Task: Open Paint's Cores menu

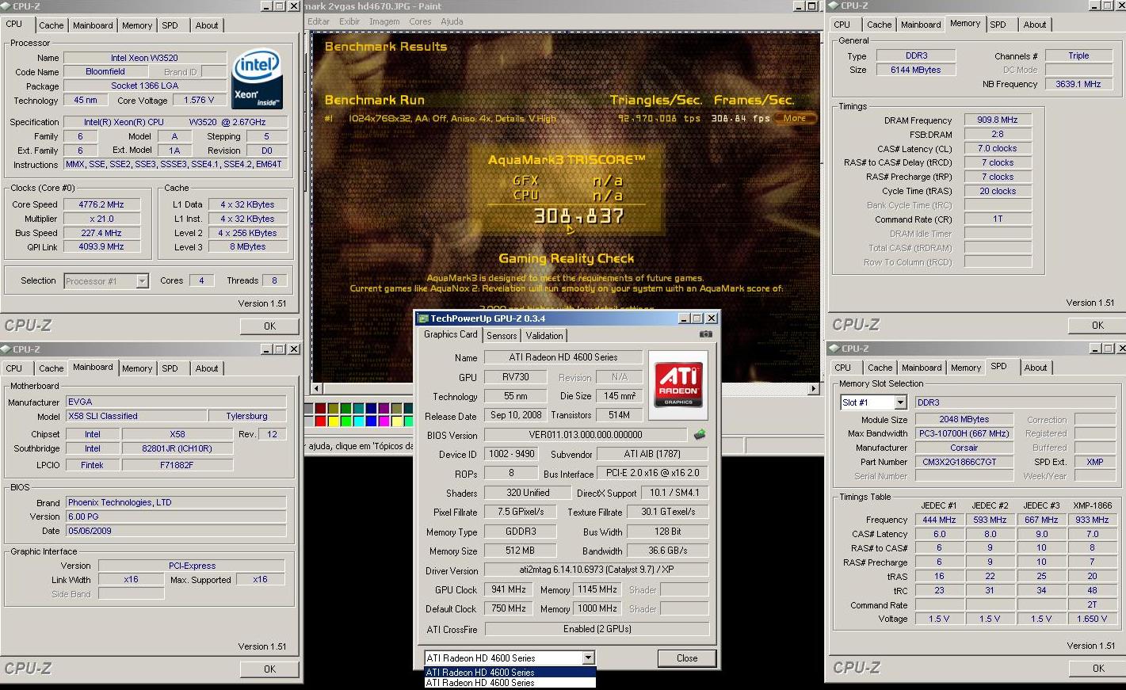Action: pyautogui.click(x=420, y=21)
